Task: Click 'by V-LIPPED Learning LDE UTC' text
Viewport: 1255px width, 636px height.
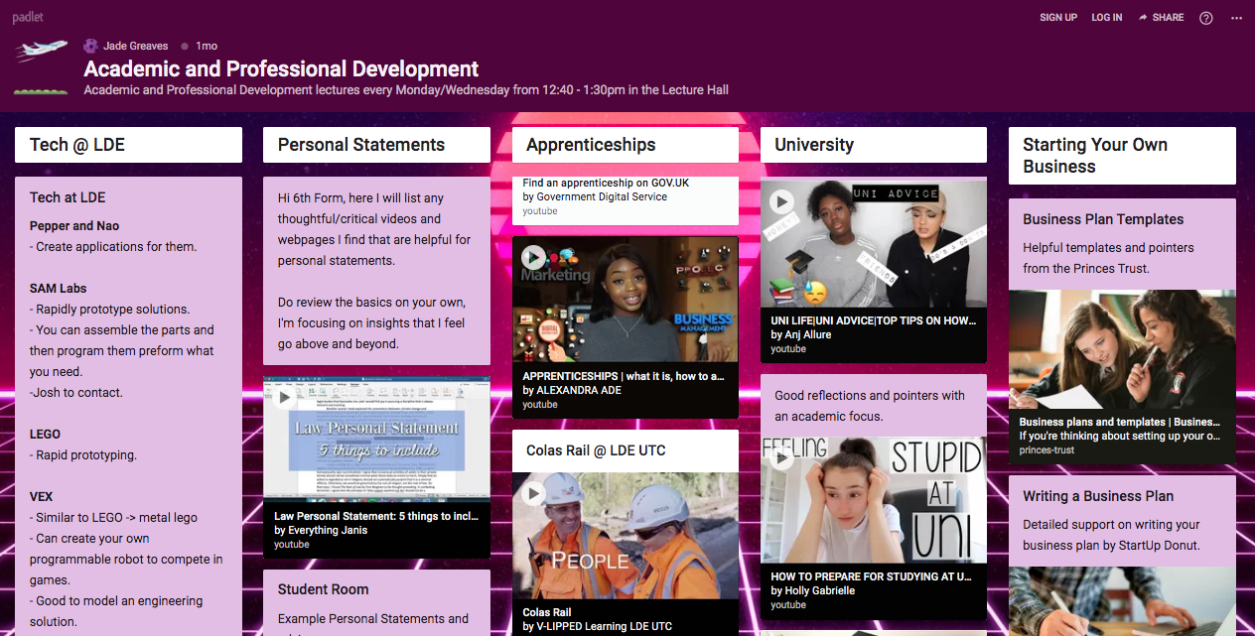Action: (x=598, y=626)
